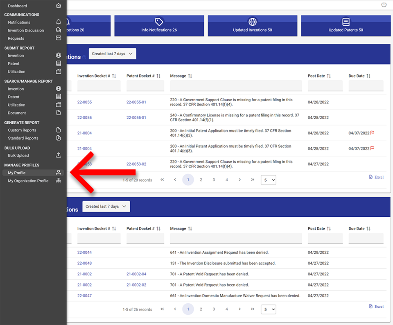393x325 pixels.
Task: Select My Profile in the sidebar
Action: click(17, 173)
